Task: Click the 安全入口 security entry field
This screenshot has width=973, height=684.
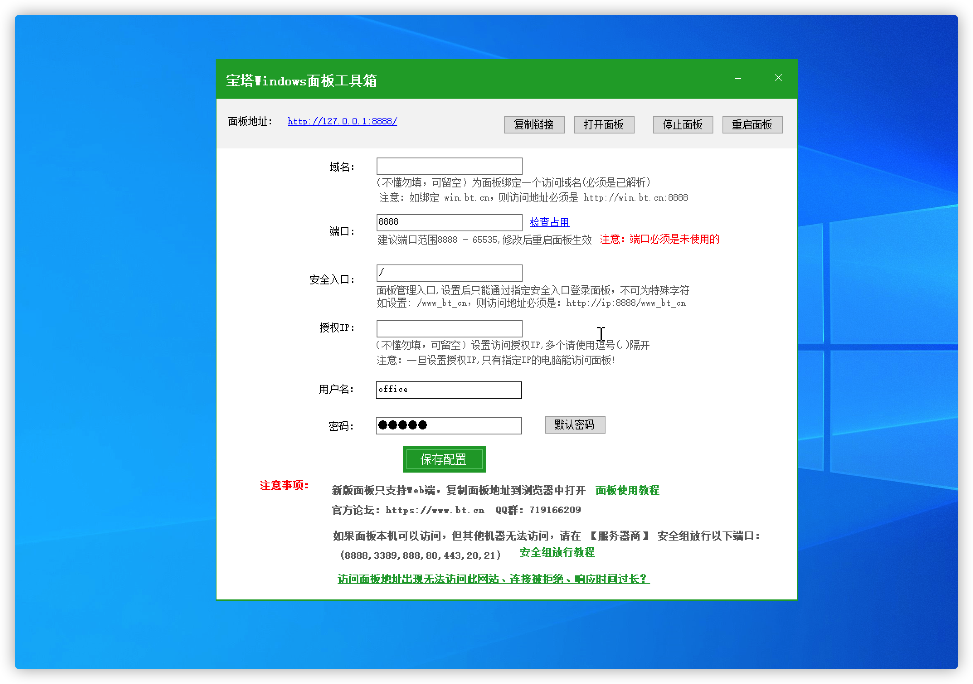Action: 448,273
